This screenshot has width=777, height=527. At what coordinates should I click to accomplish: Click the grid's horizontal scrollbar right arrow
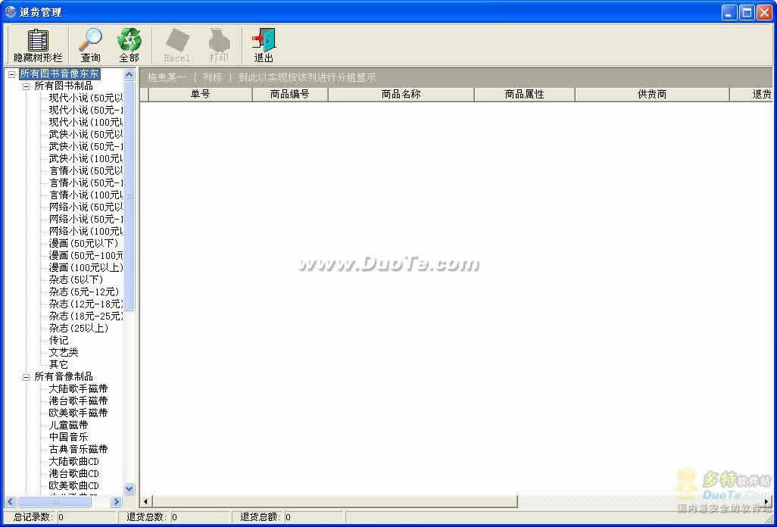(766, 501)
